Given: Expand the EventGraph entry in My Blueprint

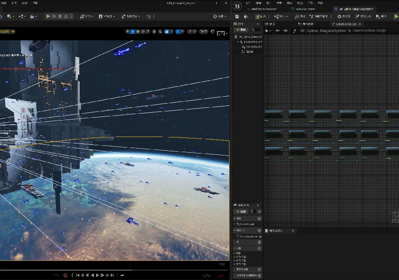Looking at the screenshot, I should (x=235, y=224).
